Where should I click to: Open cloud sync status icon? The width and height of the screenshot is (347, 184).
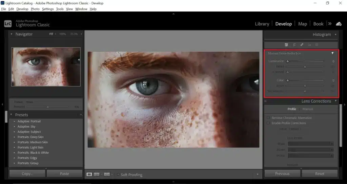[x=339, y=24]
